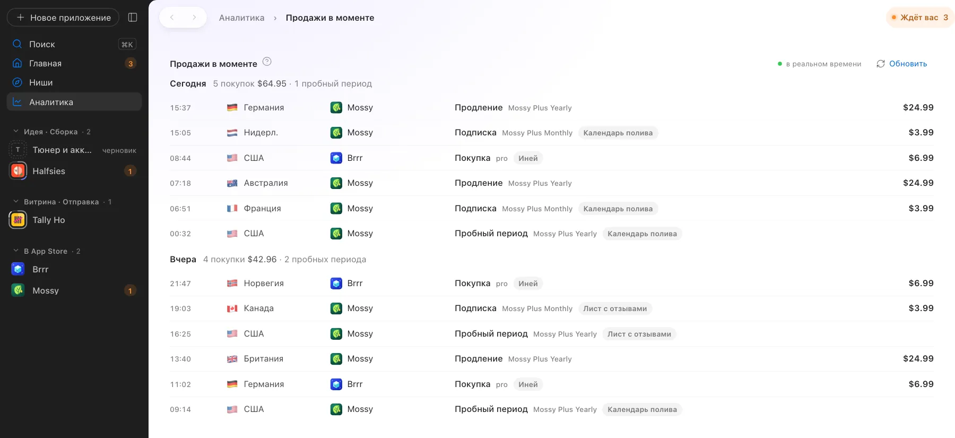
Task: Click the refresh arrows icon
Action: click(881, 64)
